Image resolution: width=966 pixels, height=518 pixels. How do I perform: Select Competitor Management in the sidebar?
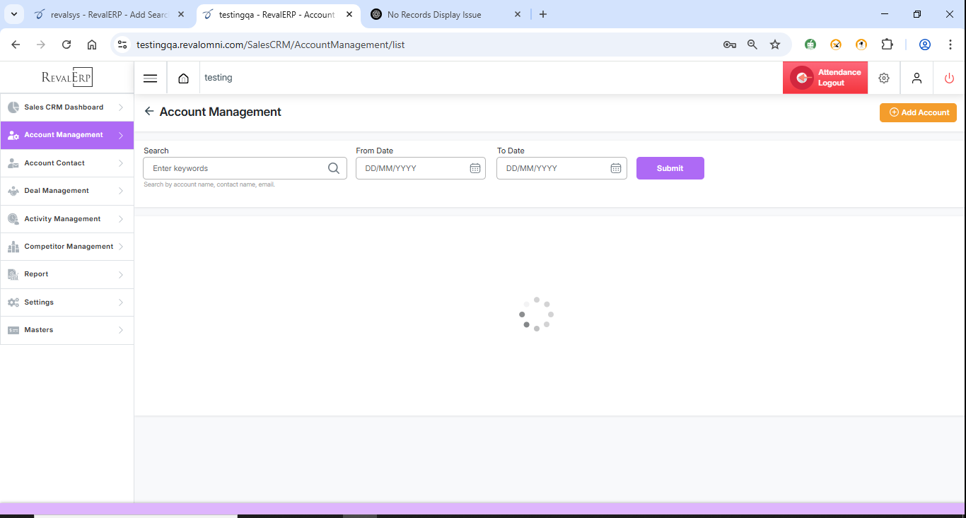tap(69, 247)
